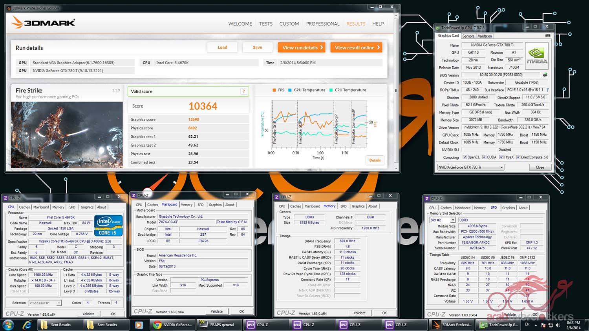The height and width of the screenshot is (331, 589).
Task: Click the Details button below the chart
Action: [x=375, y=160]
